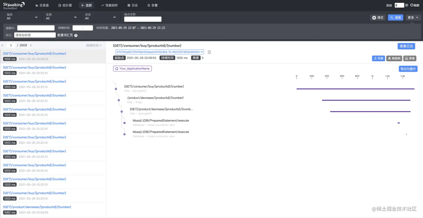The width and height of the screenshot is (423, 218).
Task: Focus the 追踪ID trace ID field
Action: (x=36, y=28)
